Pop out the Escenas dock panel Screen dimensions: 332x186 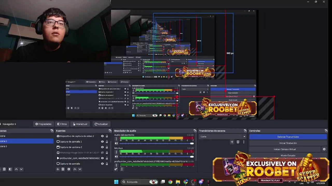pyautogui.click(x=52, y=131)
